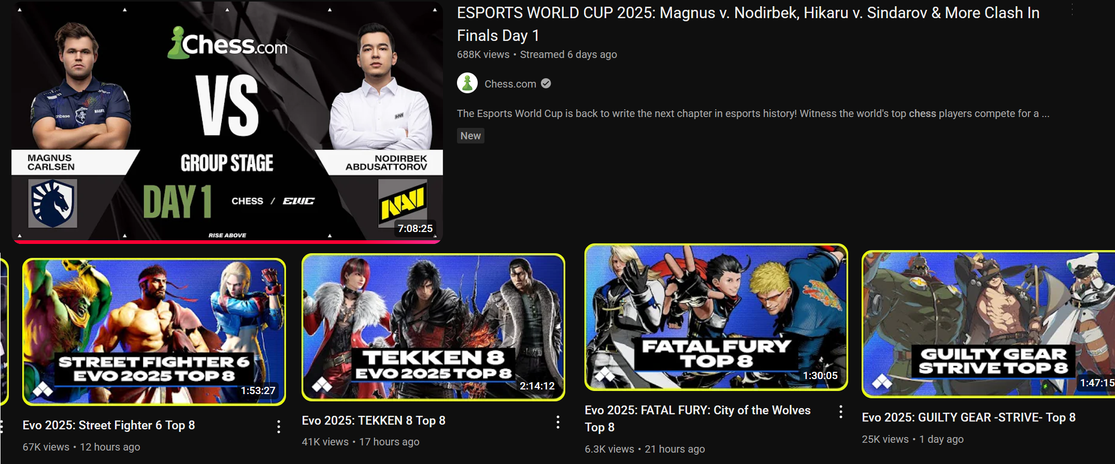The height and width of the screenshot is (464, 1115).
Task: Open 'Evo 2025: GUILTY GEAR -STRIVE- Top 8' title
Action: [x=969, y=417]
